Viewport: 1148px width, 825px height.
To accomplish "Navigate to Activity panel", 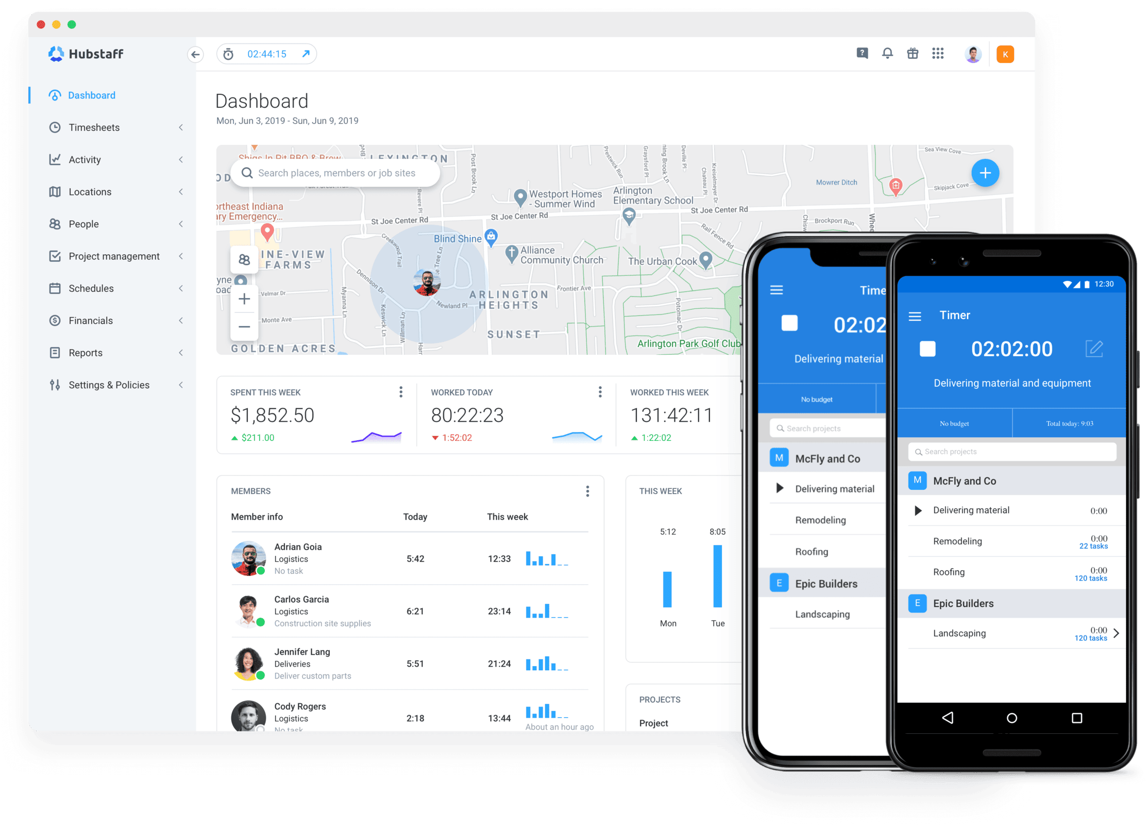I will click(86, 160).
